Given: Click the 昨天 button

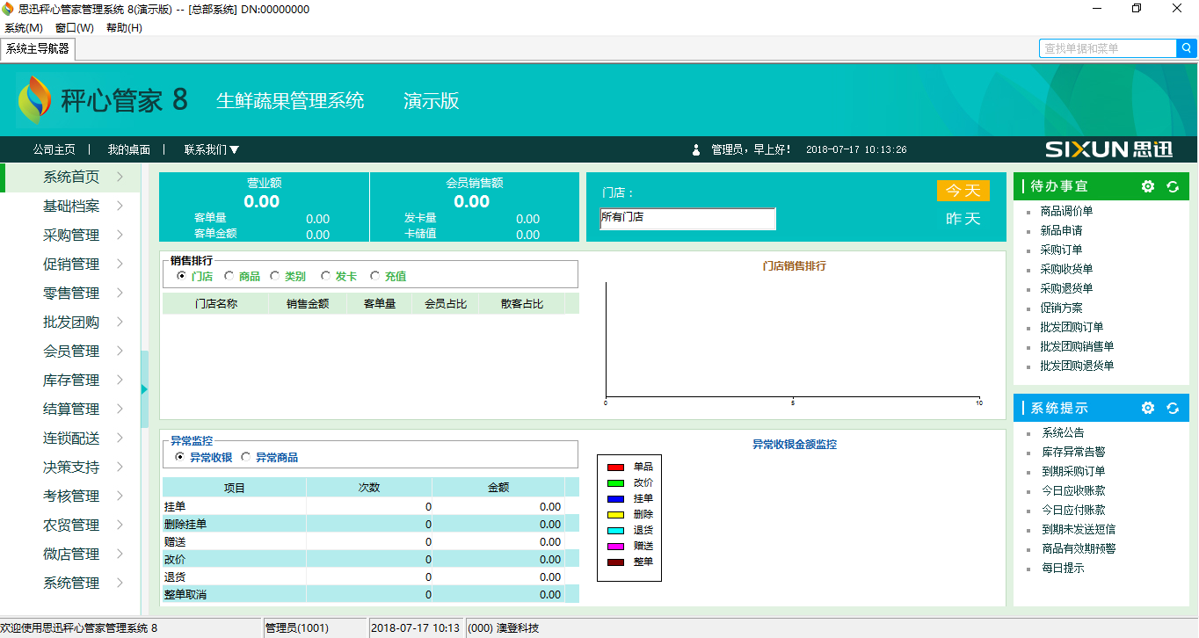Looking at the screenshot, I should [963, 219].
